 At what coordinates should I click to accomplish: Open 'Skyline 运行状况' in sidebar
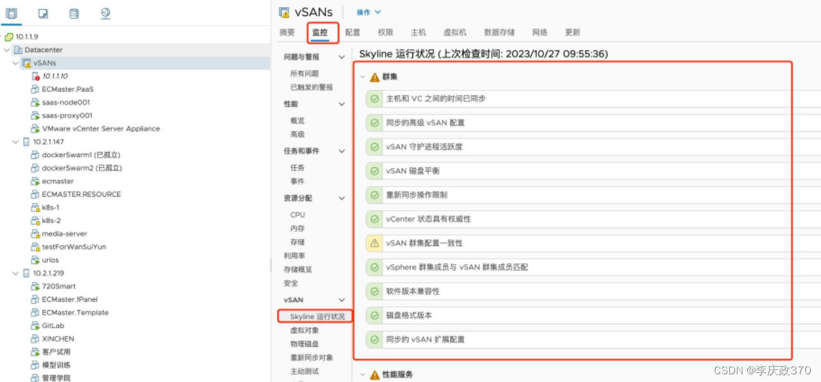317,317
